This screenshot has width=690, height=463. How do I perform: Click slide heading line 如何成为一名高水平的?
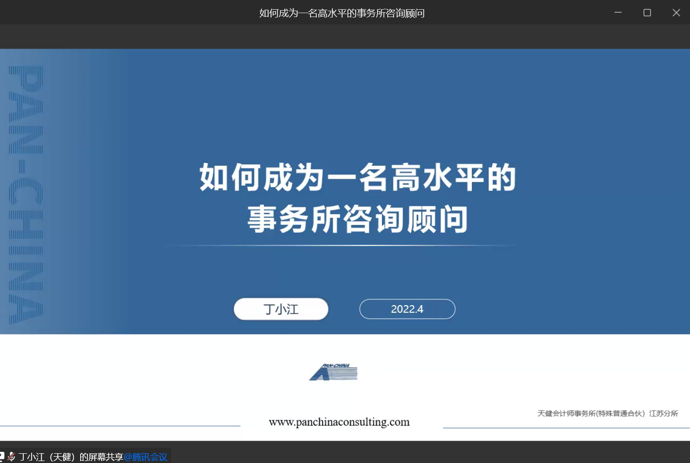click(358, 178)
